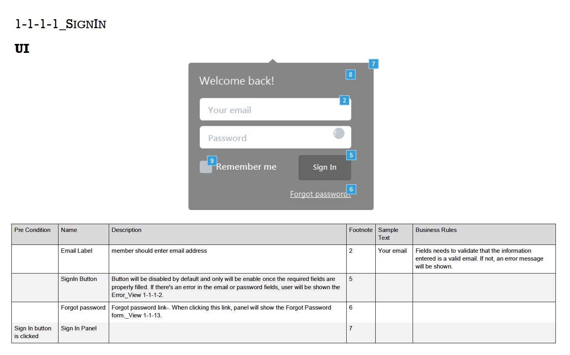The image size is (570, 355).
Task: Click footnote cell 5 in SignIn Button row
Action: [361, 288]
